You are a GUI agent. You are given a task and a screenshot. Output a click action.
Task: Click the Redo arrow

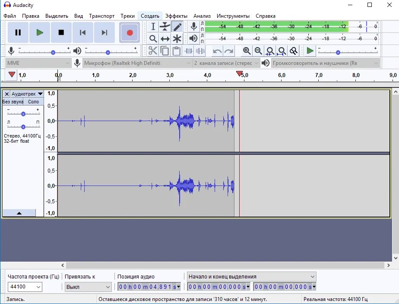coord(229,51)
